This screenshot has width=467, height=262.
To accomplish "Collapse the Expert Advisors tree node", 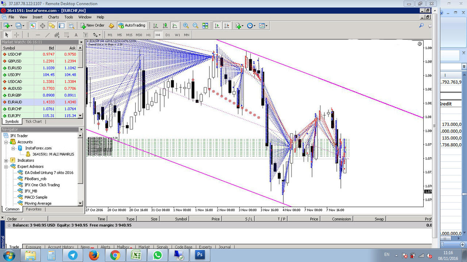I will click(6, 167).
